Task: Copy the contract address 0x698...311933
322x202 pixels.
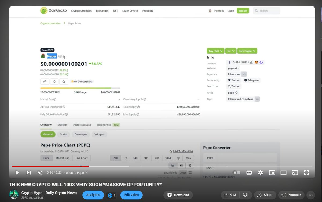Action: point(252,62)
